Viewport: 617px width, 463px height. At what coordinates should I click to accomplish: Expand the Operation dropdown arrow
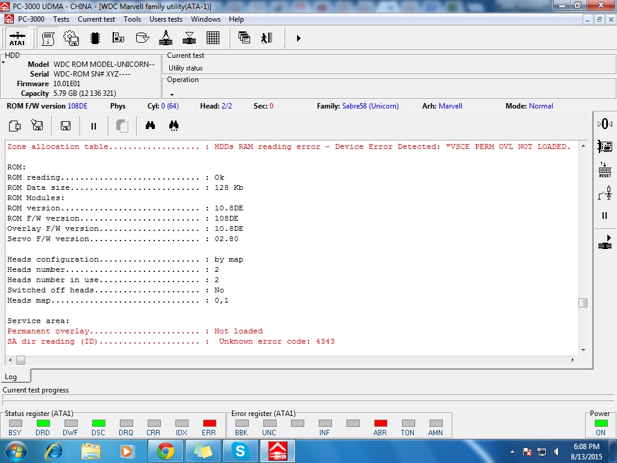coord(172,95)
